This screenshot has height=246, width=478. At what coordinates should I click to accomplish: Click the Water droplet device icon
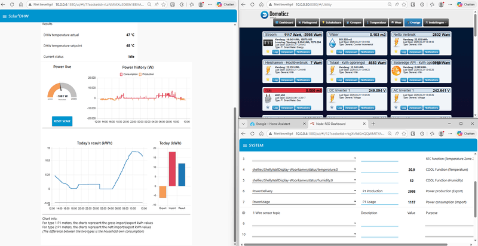click(x=332, y=43)
